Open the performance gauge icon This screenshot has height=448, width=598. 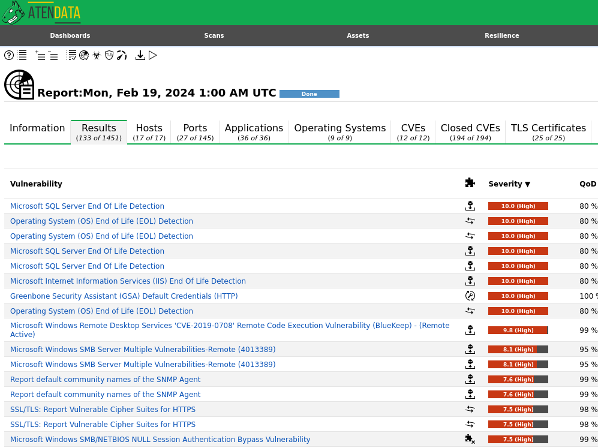click(x=122, y=55)
